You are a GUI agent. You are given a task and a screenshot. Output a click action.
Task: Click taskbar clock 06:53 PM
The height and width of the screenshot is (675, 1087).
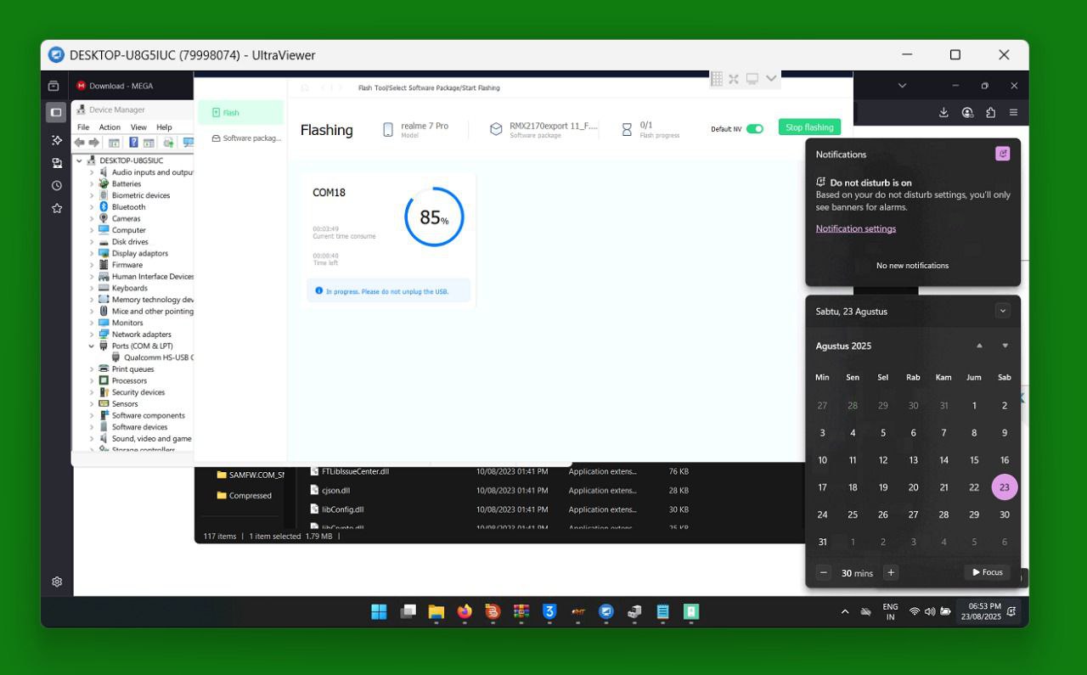[x=982, y=611]
